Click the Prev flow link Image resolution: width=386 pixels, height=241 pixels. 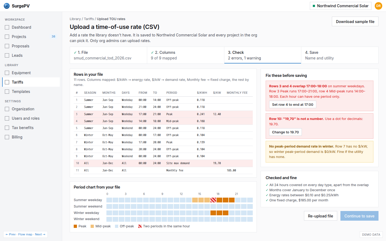pyautogui.click(x=11, y=234)
